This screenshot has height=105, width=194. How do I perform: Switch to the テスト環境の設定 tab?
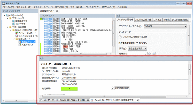[x=180, y=20]
